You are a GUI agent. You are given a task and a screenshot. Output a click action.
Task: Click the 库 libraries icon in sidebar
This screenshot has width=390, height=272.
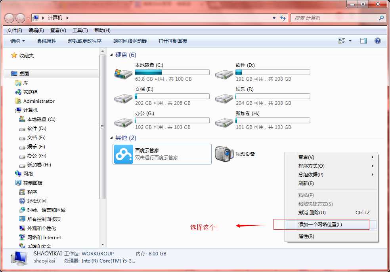point(18,83)
